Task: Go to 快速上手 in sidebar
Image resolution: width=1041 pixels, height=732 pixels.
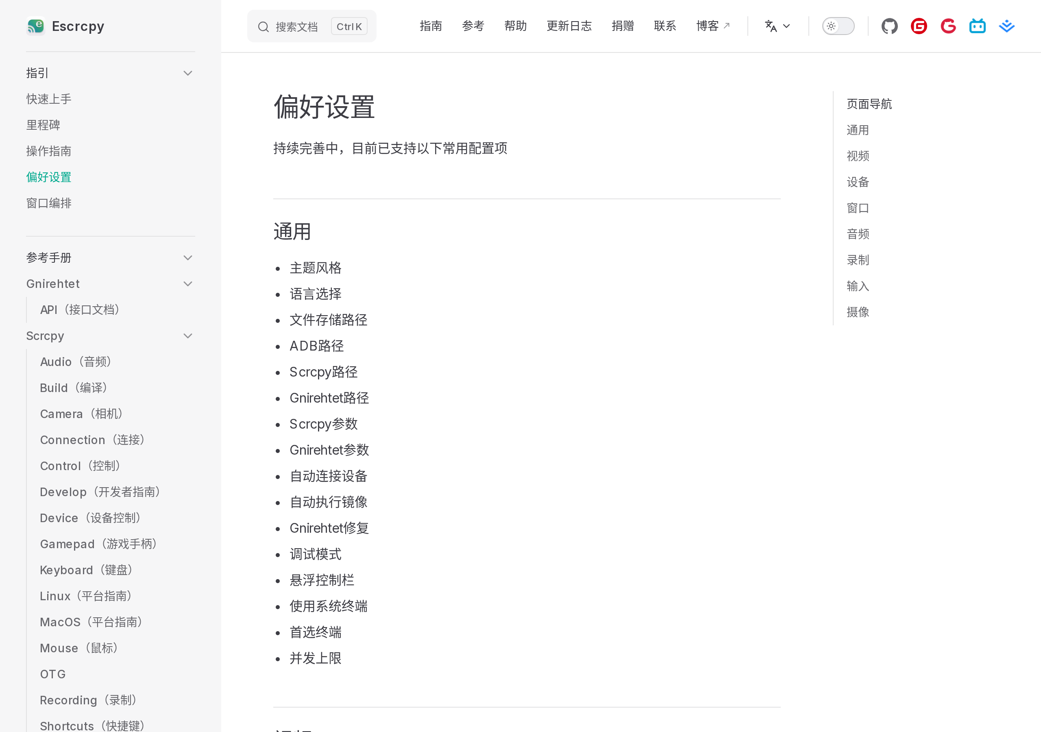Action: pyautogui.click(x=49, y=99)
